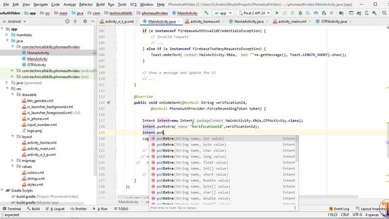
Task: Open the Profile app gauge icon
Action: tap(316, 13)
